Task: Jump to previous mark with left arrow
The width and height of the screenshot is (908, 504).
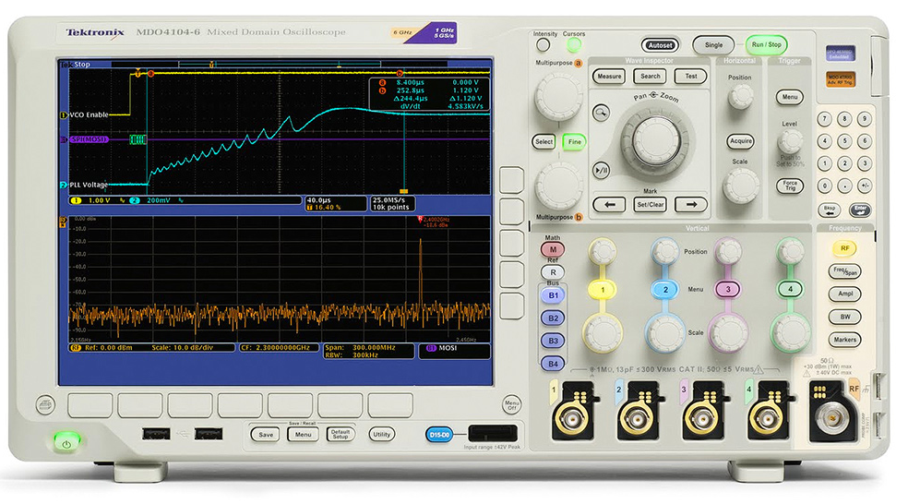Action: pos(609,205)
